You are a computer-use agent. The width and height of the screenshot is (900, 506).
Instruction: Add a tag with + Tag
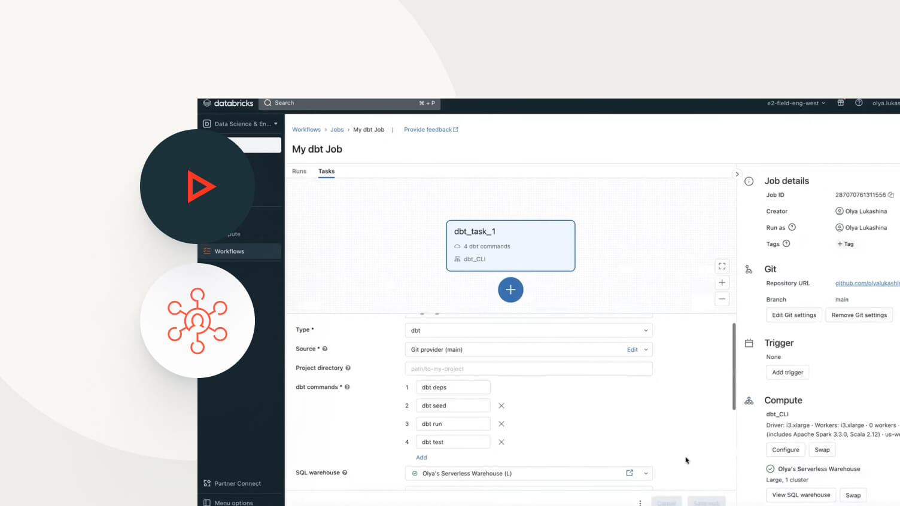(846, 244)
